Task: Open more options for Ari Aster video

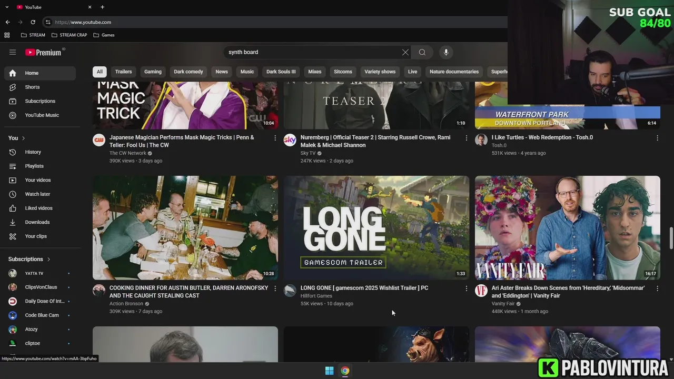Action: point(657,288)
